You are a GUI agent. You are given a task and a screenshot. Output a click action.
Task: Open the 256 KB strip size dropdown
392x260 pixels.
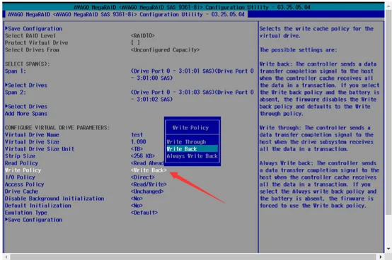coord(143,156)
